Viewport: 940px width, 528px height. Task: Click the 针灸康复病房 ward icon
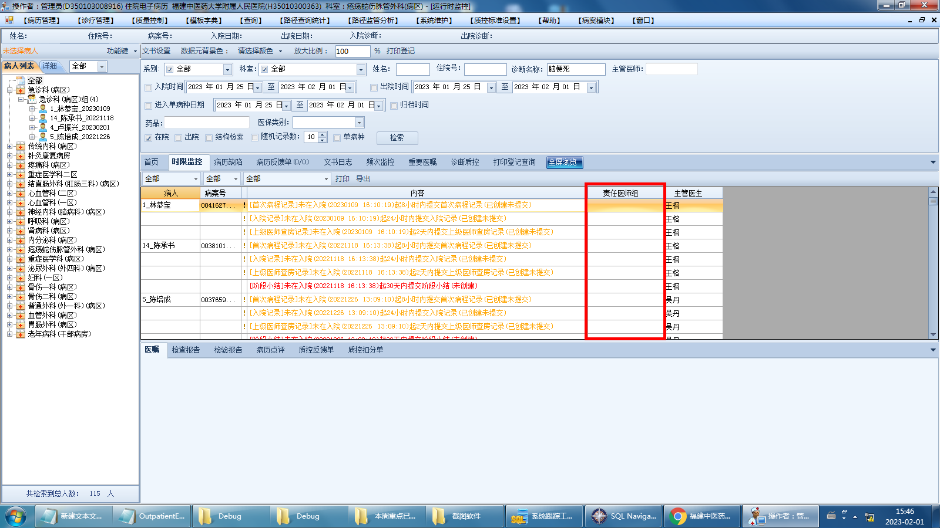click(x=21, y=156)
